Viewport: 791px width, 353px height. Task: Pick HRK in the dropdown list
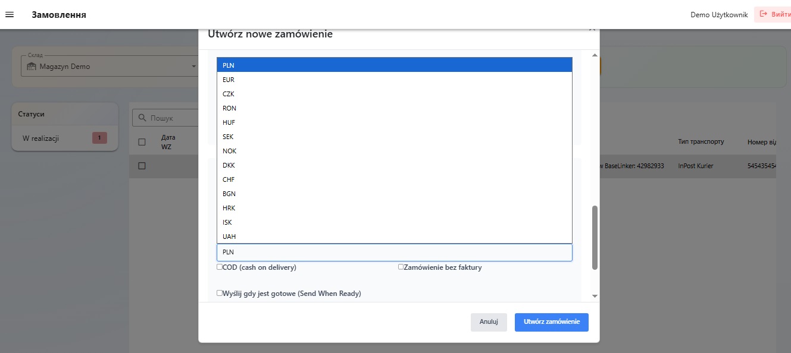(395, 207)
